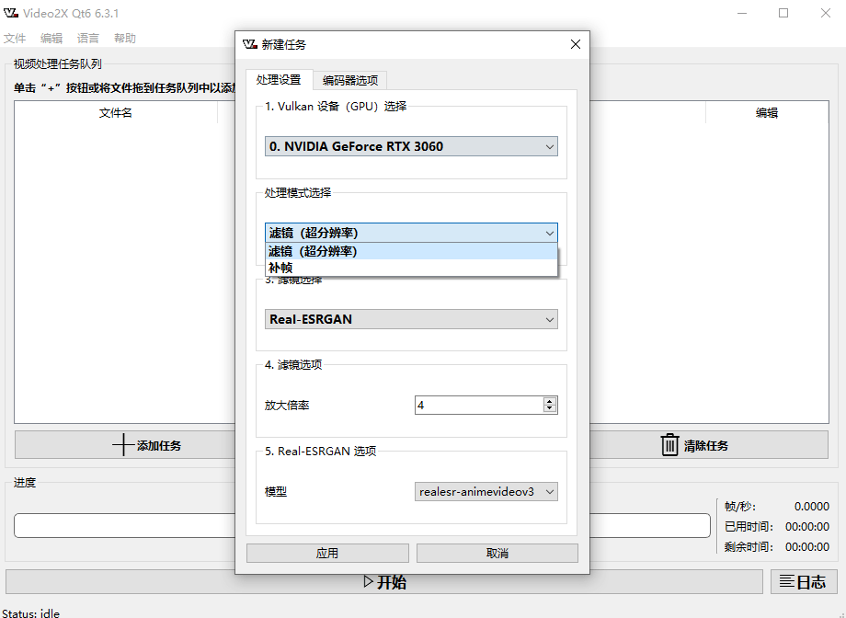Screen dimensions: 846x618
Task: Open the 语言 menu
Action: point(87,38)
